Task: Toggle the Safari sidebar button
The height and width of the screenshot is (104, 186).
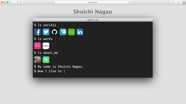Action: (21, 2)
